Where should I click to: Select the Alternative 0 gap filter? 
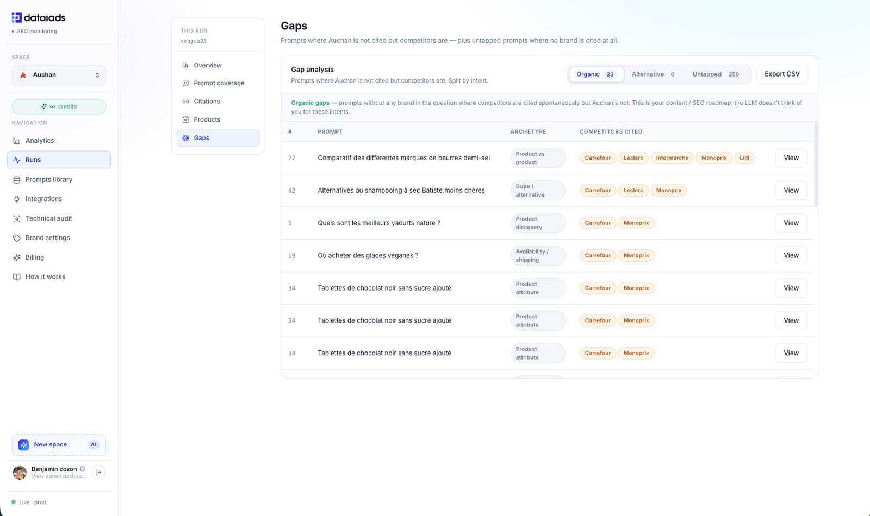point(653,74)
